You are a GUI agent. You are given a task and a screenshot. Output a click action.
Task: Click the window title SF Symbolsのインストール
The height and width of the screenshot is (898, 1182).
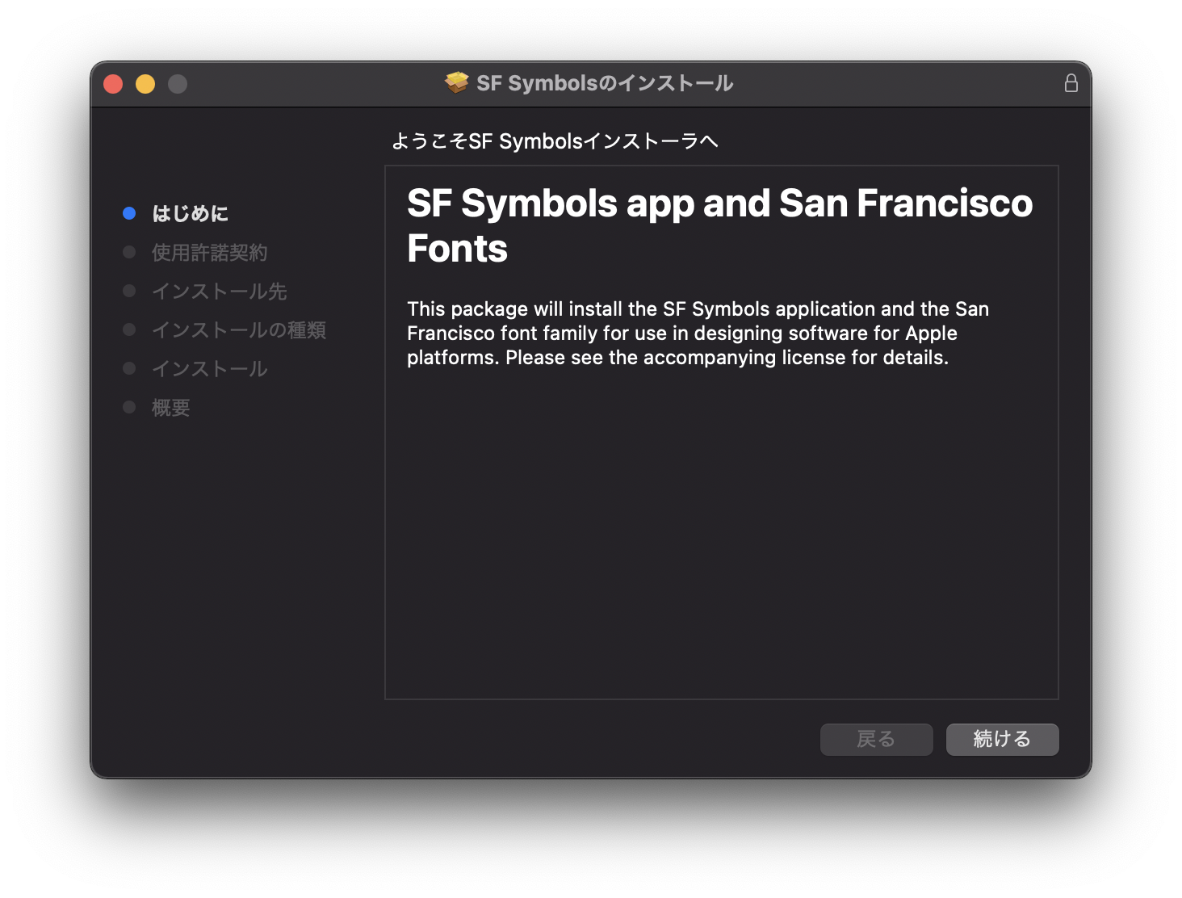[605, 83]
